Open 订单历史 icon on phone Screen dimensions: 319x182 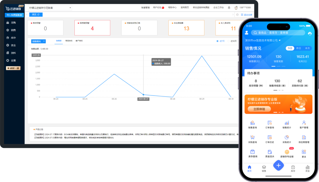[270, 138]
